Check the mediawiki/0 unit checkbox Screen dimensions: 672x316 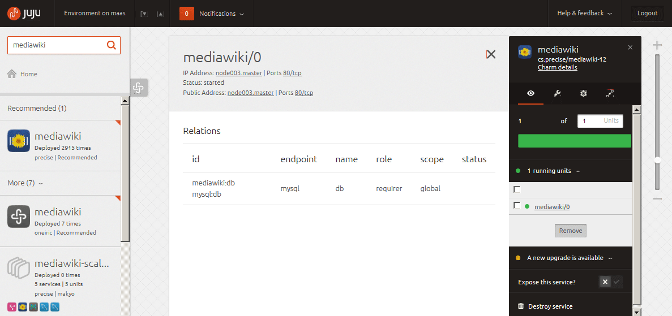tap(517, 206)
